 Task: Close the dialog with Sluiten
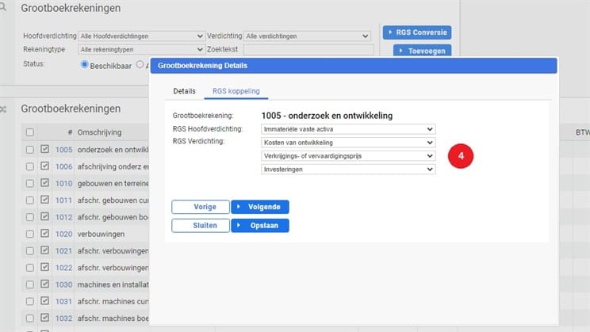coord(201,226)
